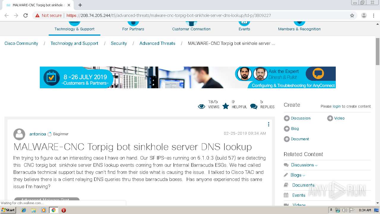Open the Chrome three-dot menu

(373, 15)
